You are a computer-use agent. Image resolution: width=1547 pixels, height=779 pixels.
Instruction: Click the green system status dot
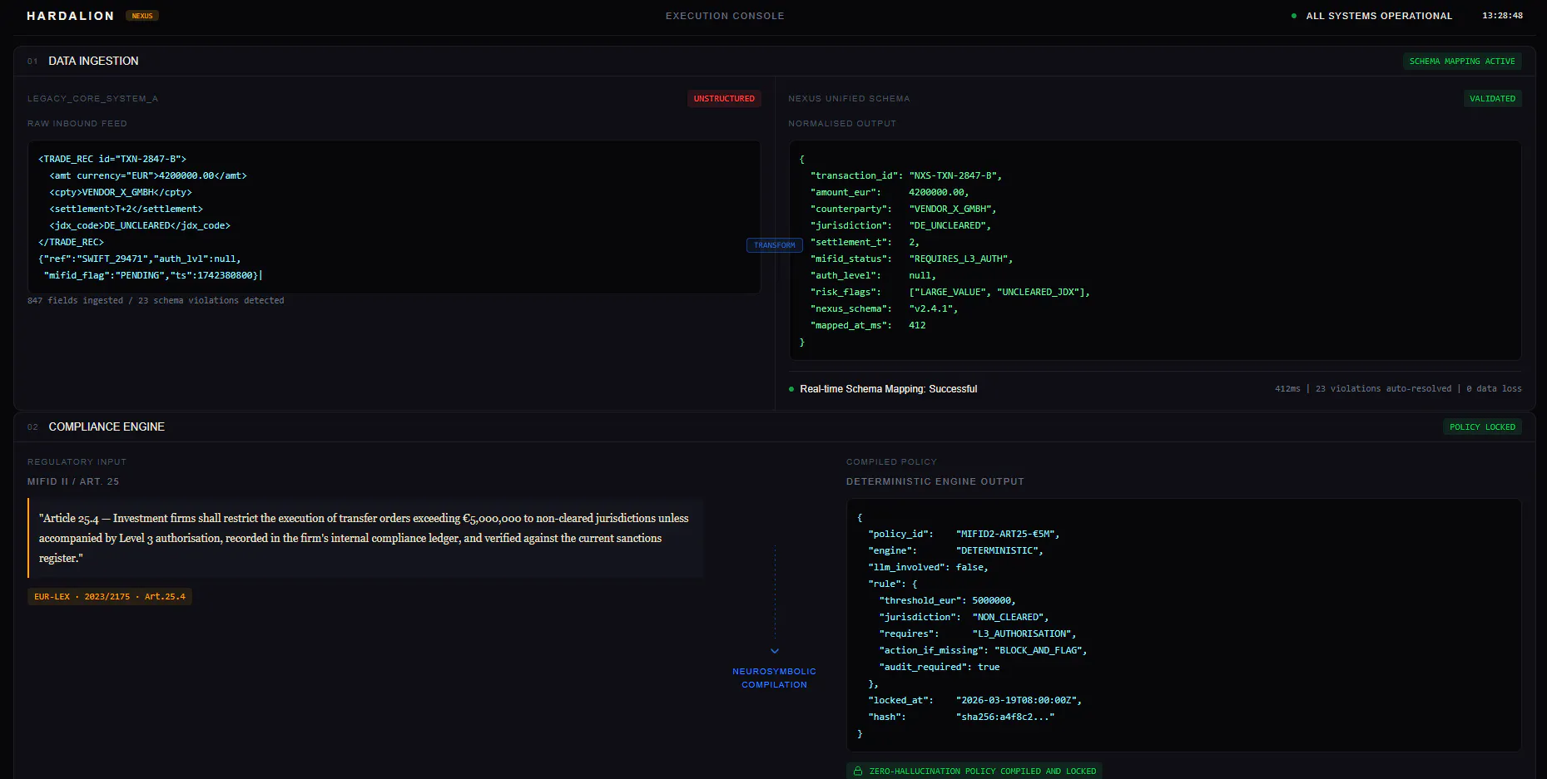tap(1294, 16)
